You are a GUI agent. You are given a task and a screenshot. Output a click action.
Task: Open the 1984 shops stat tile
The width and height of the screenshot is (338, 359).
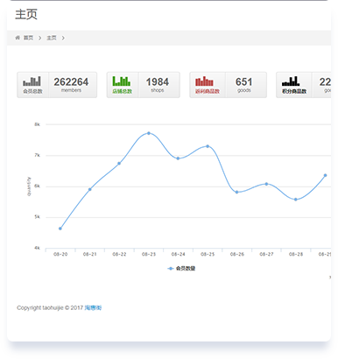(x=144, y=85)
